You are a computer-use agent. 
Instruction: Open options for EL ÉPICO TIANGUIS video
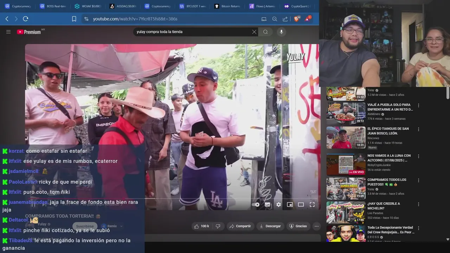418,129
